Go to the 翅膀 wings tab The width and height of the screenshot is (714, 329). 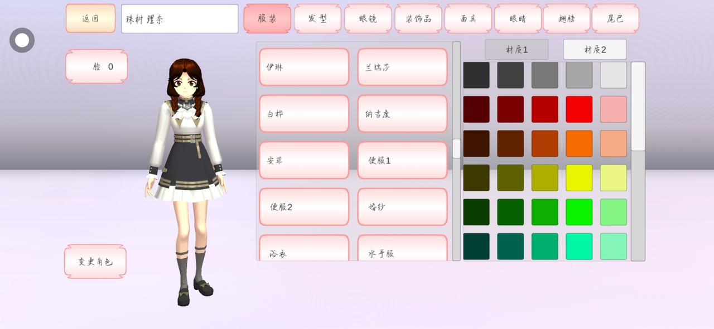click(566, 18)
